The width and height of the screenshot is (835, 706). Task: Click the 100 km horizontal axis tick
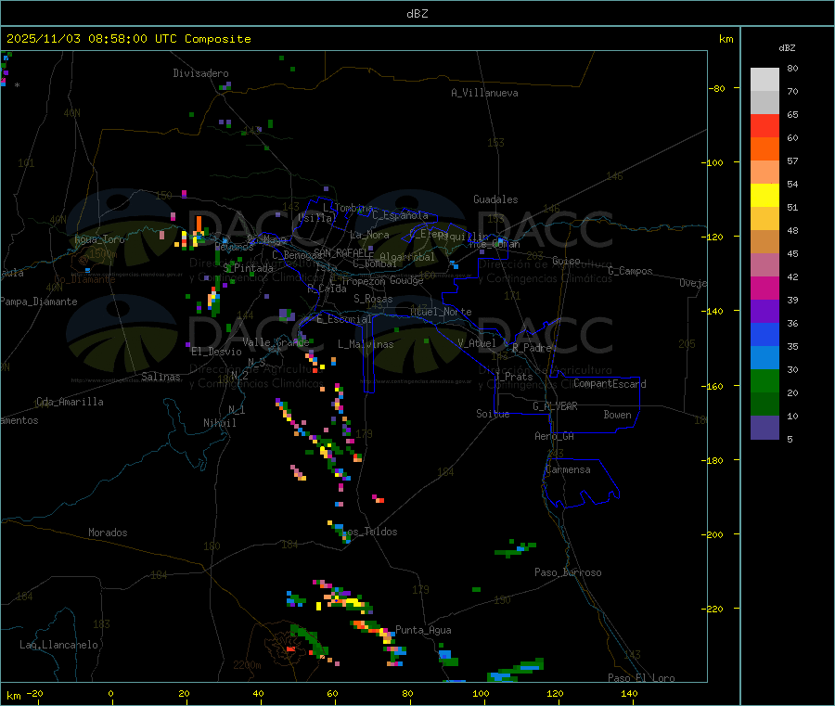pyautogui.click(x=481, y=693)
